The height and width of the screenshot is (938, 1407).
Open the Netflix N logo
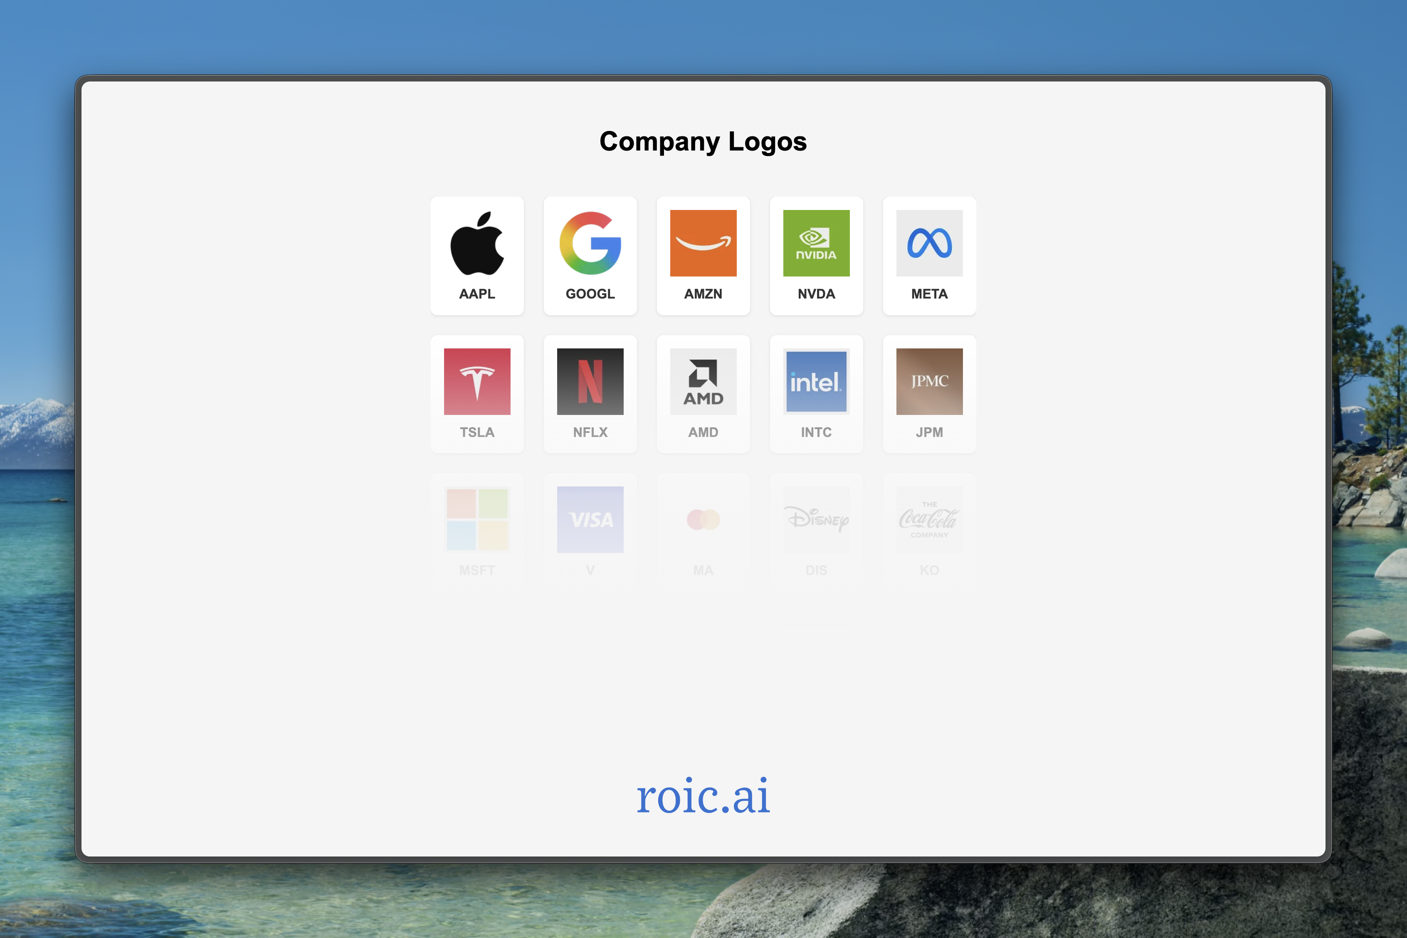coord(590,381)
